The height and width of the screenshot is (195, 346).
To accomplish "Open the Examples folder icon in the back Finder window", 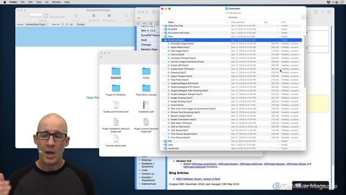I will coord(116,71).
